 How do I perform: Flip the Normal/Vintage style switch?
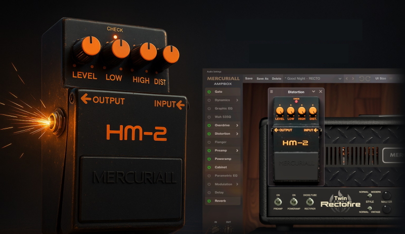pyautogui.click(x=370, y=208)
